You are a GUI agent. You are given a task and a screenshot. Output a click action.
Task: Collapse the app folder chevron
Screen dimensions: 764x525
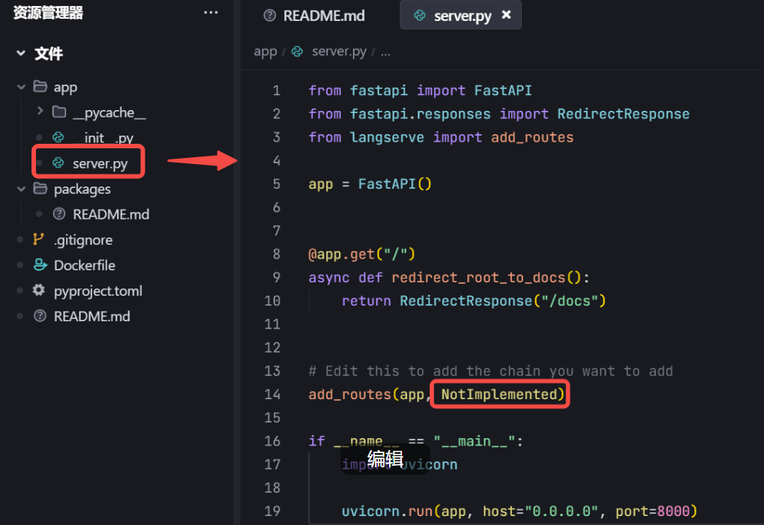(21, 87)
